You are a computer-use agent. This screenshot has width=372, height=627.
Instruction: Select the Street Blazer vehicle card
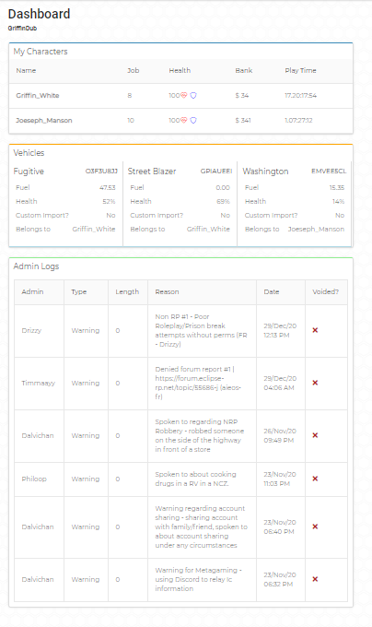point(180,204)
